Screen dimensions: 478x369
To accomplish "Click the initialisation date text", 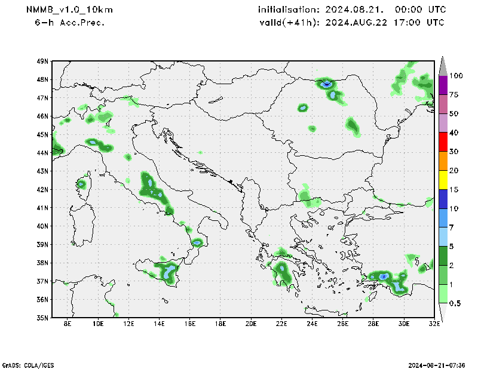I will (351, 10).
